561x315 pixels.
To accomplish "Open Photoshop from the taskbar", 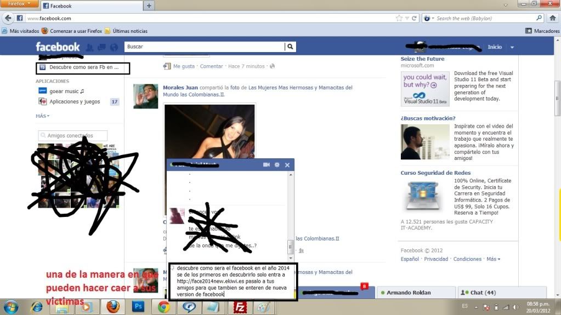I will click(x=138, y=307).
